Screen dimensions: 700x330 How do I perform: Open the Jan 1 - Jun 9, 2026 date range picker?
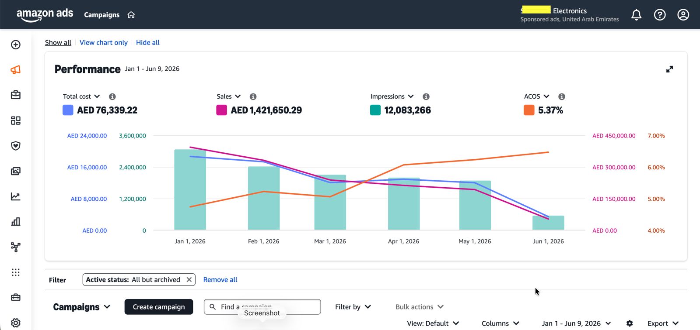[x=576, y=323]
